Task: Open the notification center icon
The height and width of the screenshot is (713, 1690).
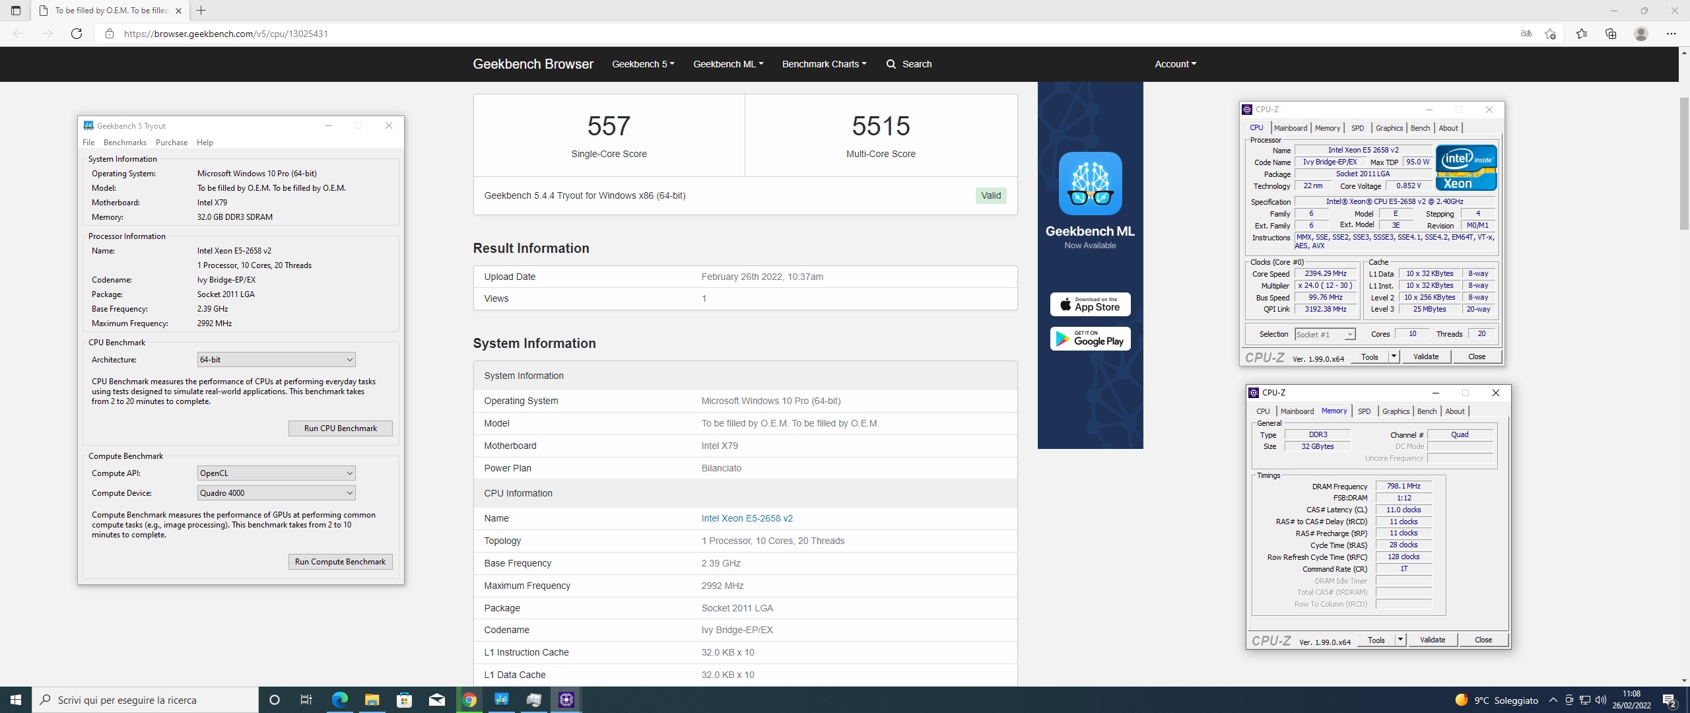Action: [1670, 700]
